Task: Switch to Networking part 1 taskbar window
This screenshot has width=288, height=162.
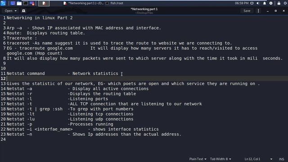Action: coord(83,3)
